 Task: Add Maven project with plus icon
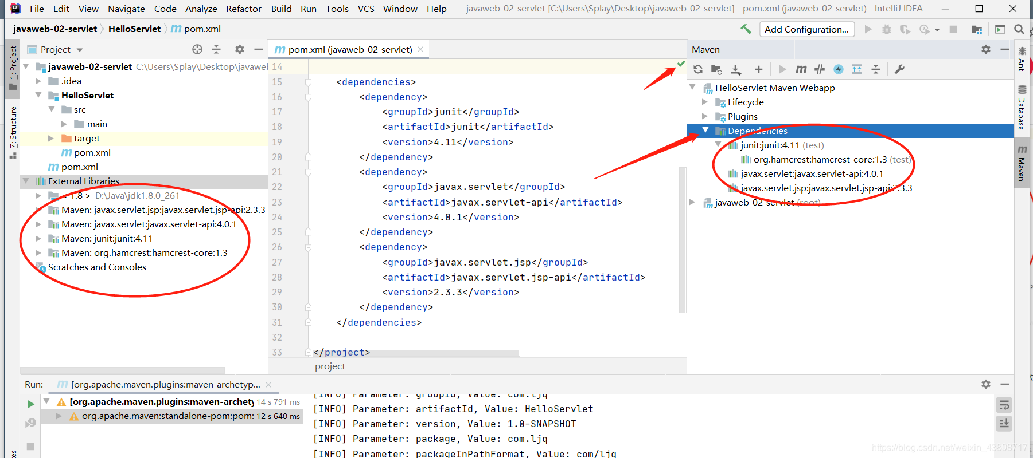coord(759,69)
